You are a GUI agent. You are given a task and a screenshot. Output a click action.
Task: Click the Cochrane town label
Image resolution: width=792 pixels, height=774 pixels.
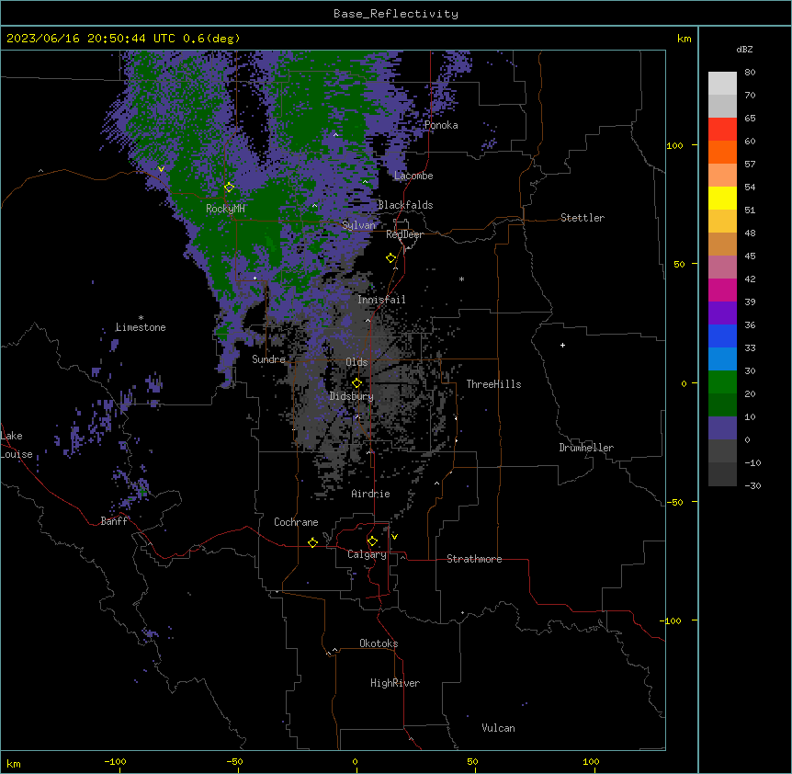pos(296,522)
